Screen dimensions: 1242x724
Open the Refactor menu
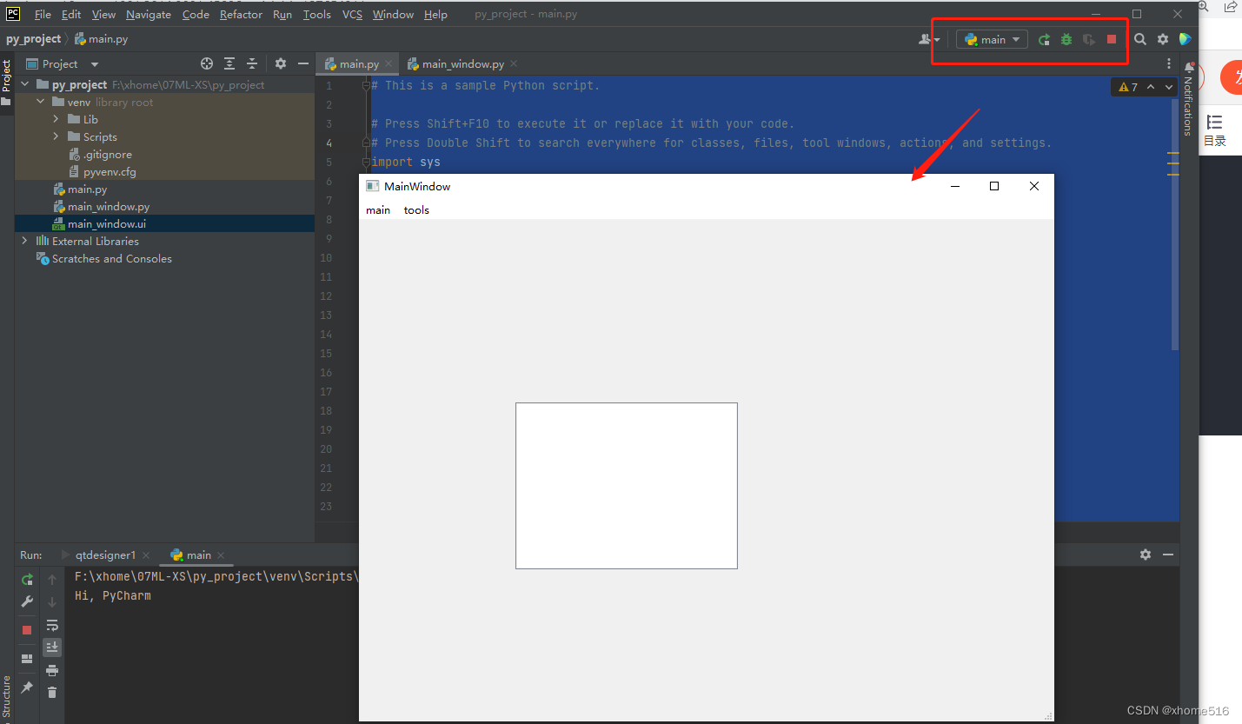(242, 14)
